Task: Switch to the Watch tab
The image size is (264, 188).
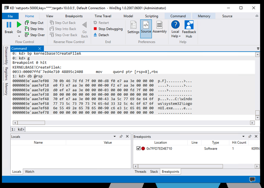Action: [x=30, y=172]
